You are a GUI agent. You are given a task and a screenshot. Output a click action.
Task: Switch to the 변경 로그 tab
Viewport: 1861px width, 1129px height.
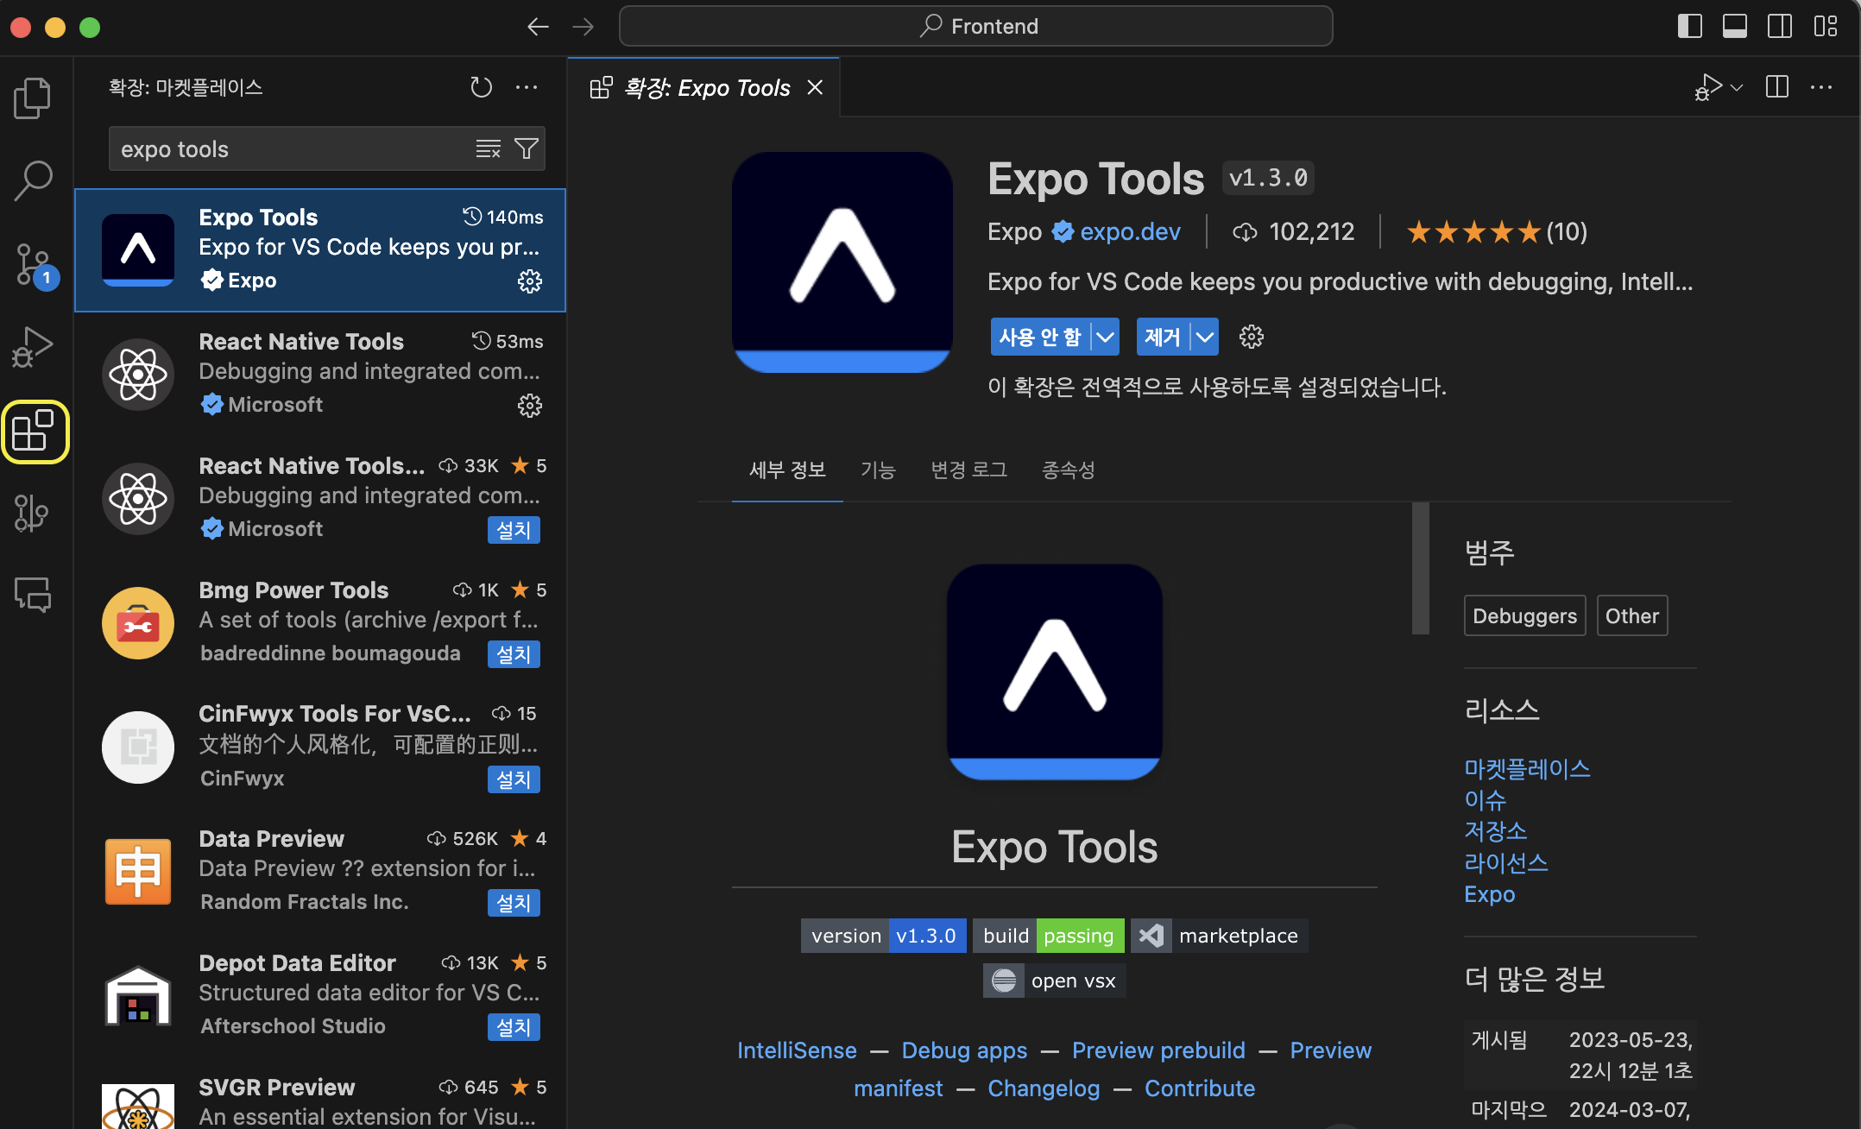[968, 470]
